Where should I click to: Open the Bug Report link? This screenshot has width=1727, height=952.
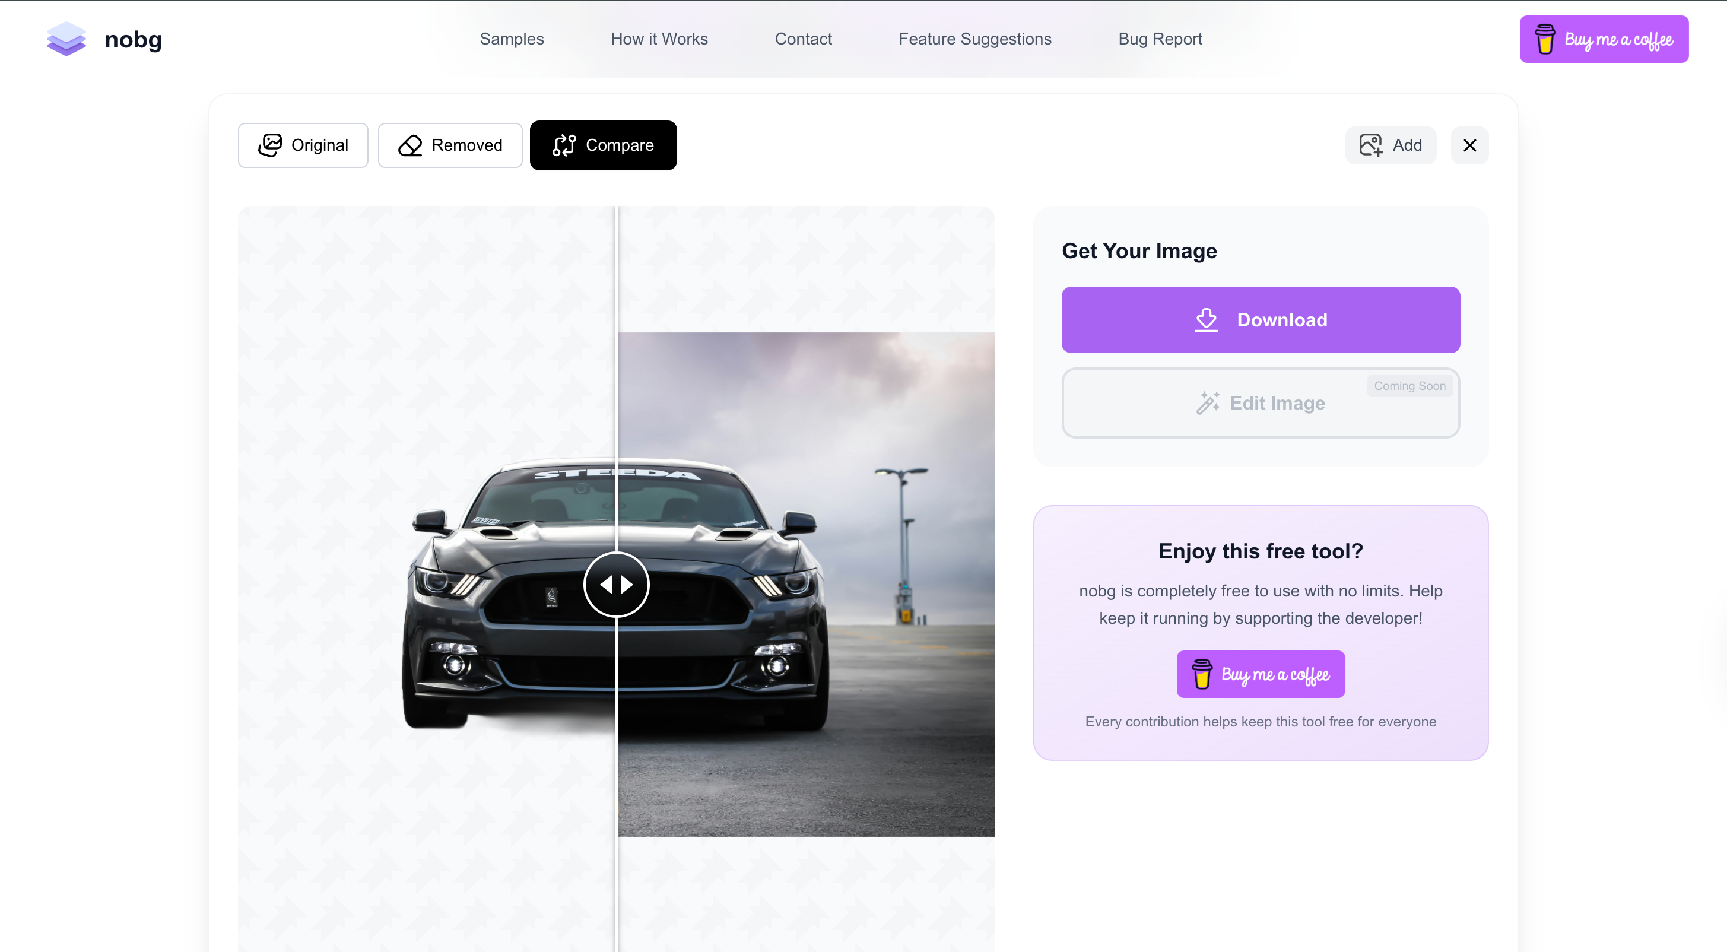point(1160,39)
